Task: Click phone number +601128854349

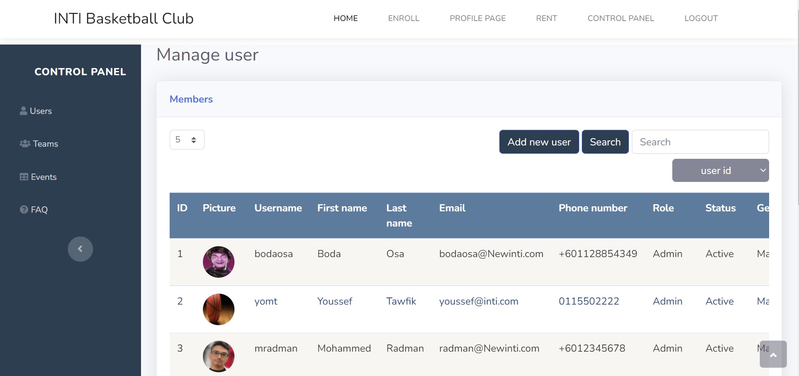Action: tap(598, 254)
